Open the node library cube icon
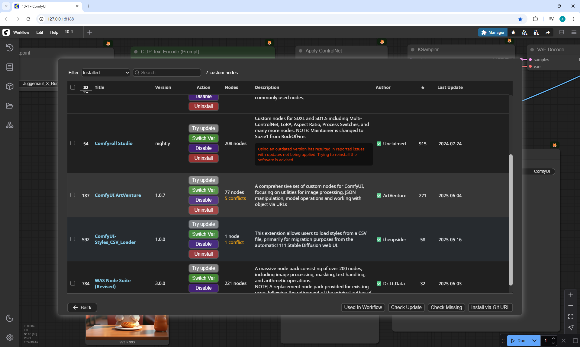This screenshot has height=347, width=580. [10, 87]
